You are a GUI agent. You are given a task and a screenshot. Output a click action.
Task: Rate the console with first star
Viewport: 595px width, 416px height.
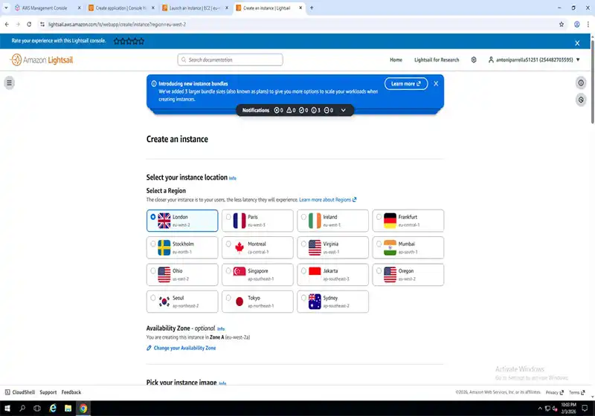117,41
